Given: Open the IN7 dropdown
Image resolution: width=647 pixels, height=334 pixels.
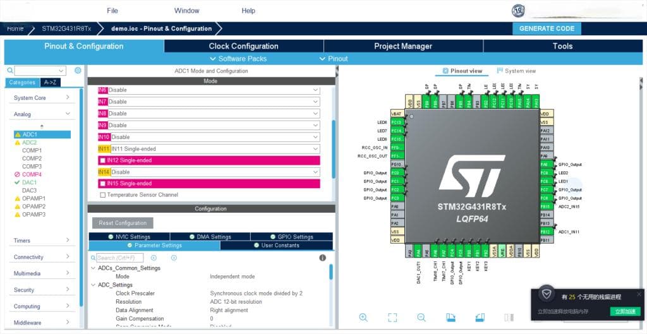Looking at the screenshot, I should point(315,102).
